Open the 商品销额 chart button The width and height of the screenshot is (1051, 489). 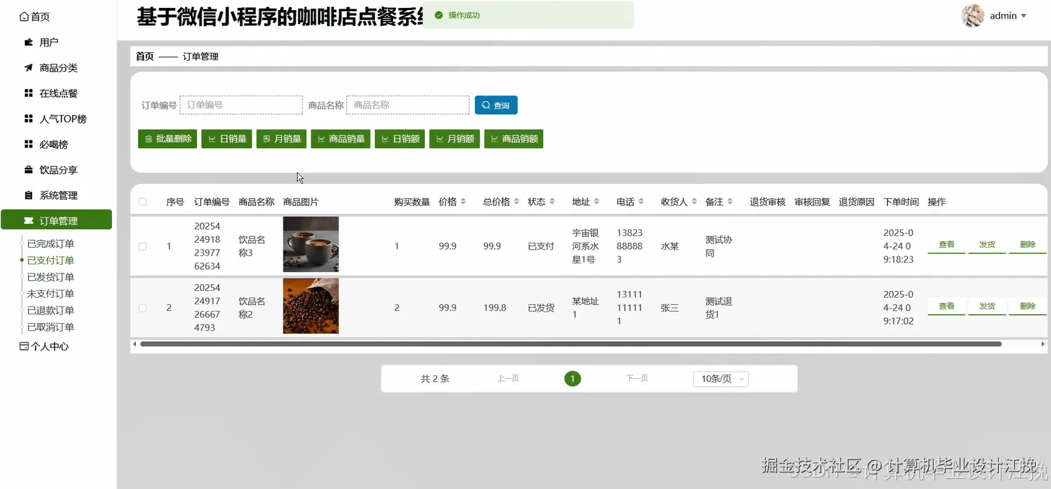click(514, 138)
